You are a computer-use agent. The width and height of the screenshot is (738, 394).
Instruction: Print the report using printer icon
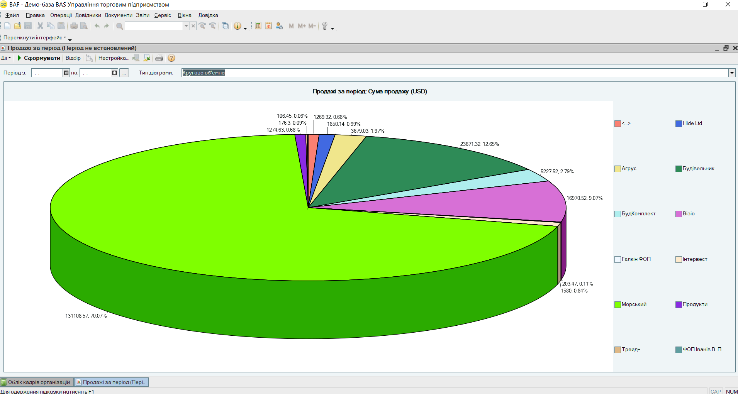(x=159, y=58)
